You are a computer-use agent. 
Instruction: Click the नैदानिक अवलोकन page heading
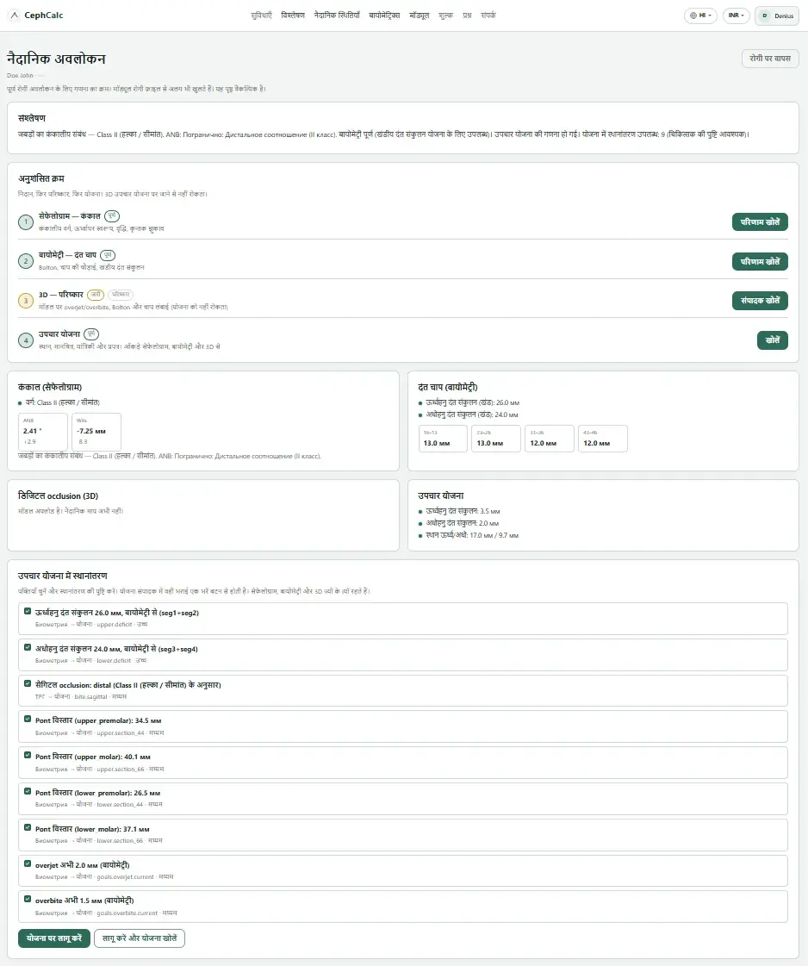click(x=57, y=59)
